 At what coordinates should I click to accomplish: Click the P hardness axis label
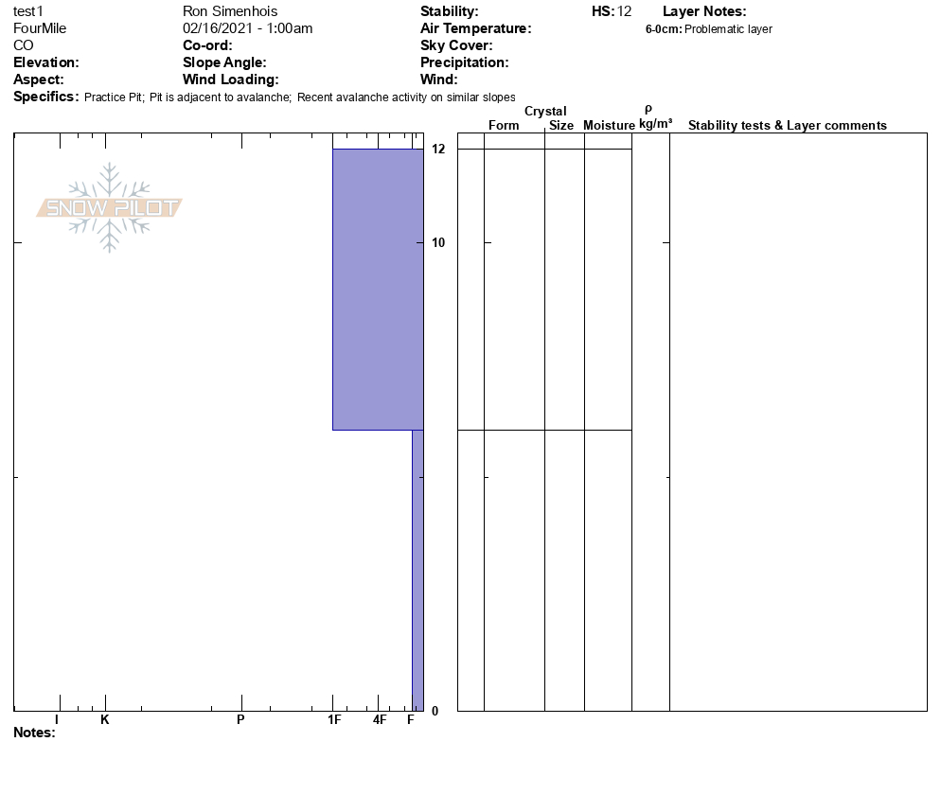241,720
